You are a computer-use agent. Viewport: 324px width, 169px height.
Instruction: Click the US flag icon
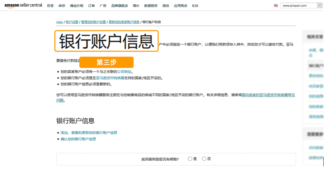coord(276,6)
